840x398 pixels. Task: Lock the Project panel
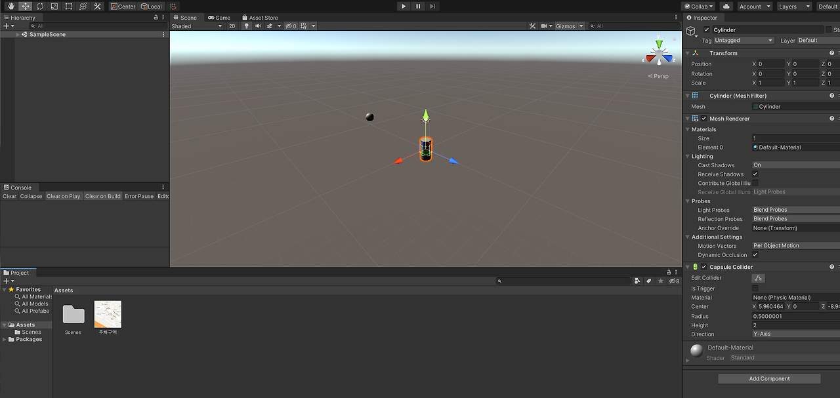(x=669, y=273)
